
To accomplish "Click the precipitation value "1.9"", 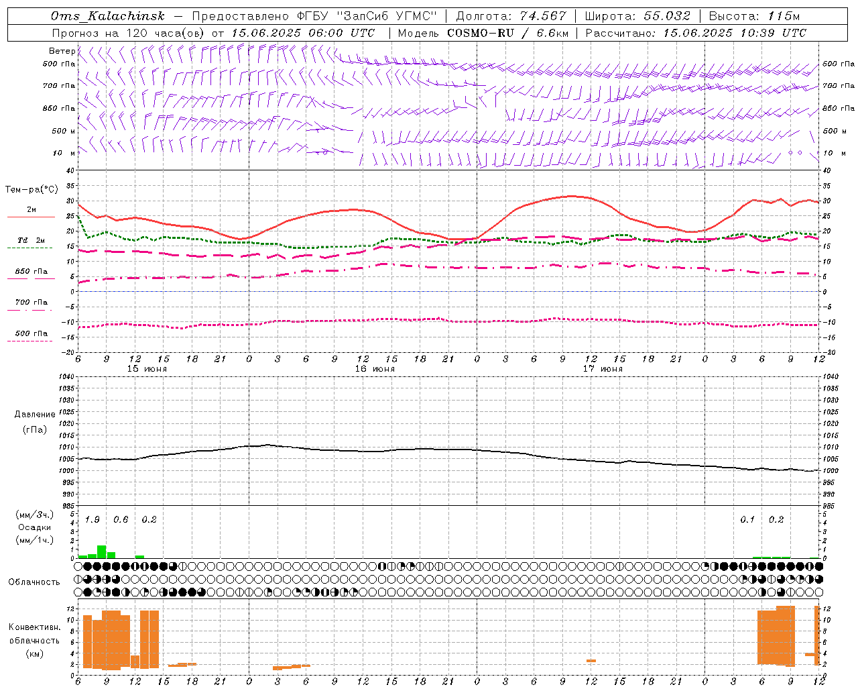I will pos(93,520).
